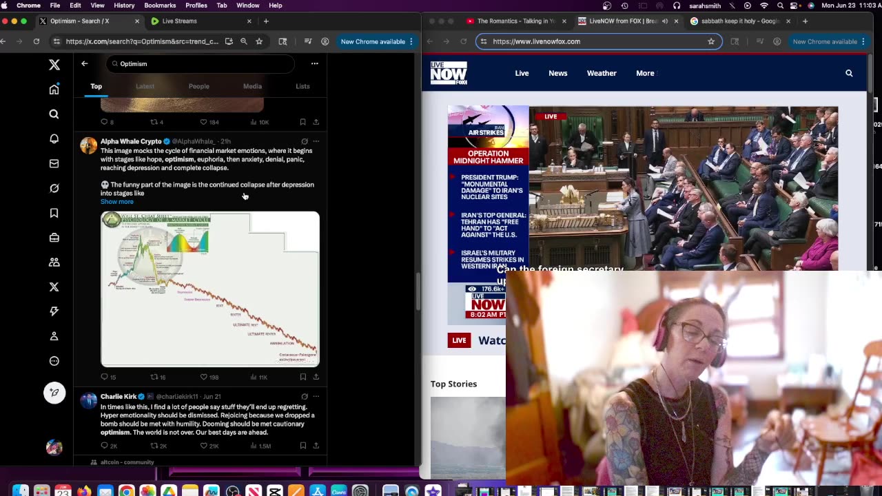Screen dimensions: 882x496
Task: Bookmark x.com page with star icon
Action: [259, 41]
